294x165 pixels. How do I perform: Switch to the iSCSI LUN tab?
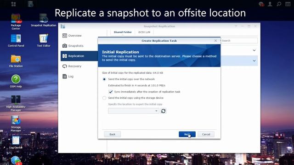point(144,32)
